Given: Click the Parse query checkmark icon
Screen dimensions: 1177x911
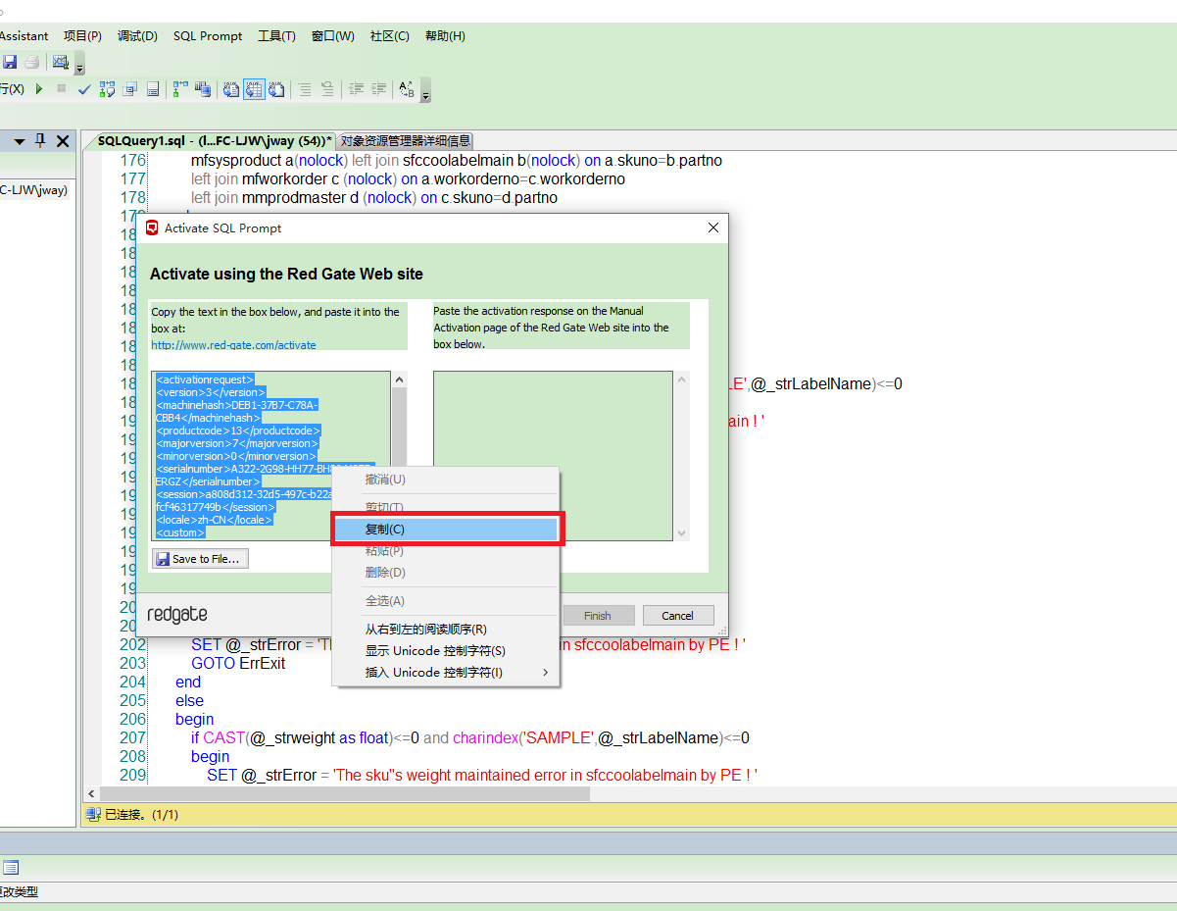Looking at the screenshot, I should 83,88.
